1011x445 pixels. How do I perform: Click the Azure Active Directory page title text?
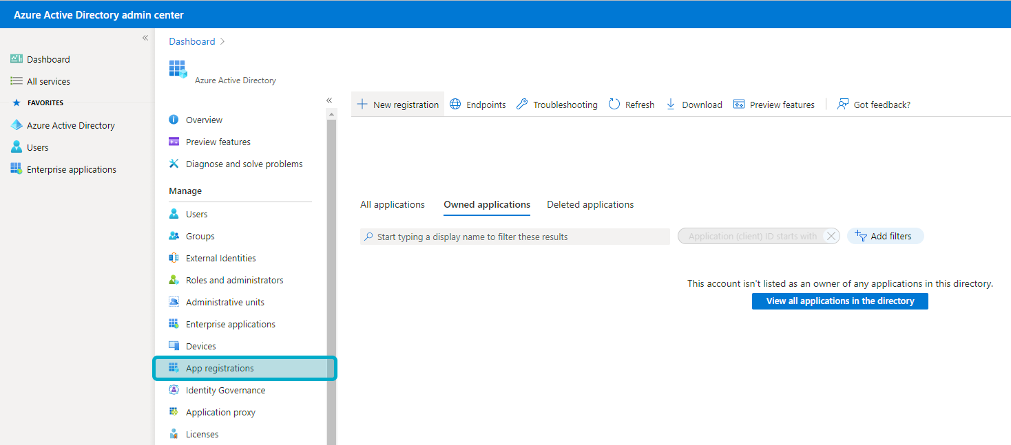(236, 80)
